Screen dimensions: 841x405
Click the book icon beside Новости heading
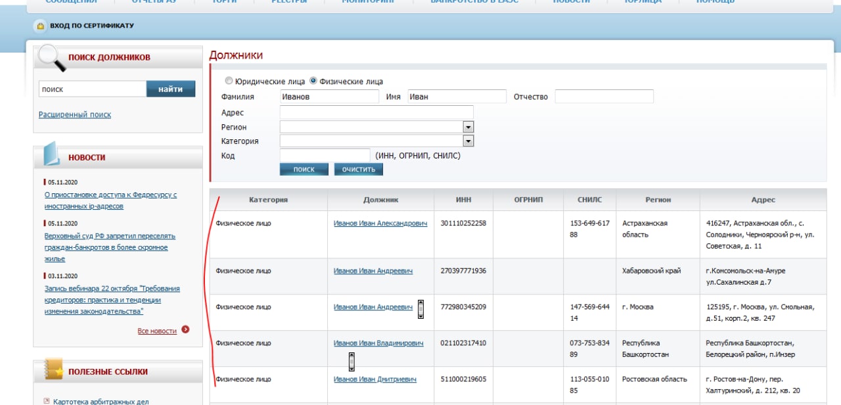tap(52, 155)
